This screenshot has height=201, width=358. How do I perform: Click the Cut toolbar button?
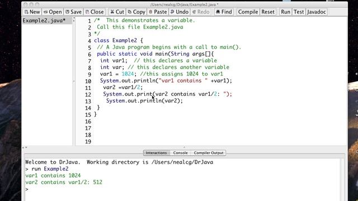coord(117,12)
